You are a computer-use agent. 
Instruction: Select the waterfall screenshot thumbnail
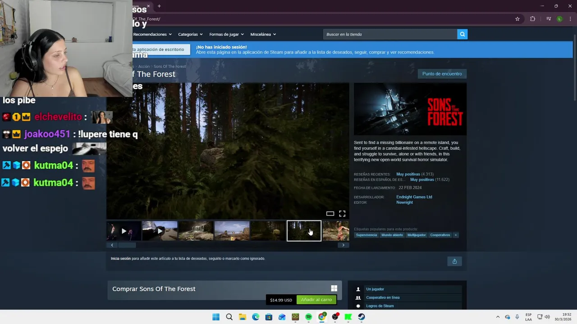coord(196,231)
